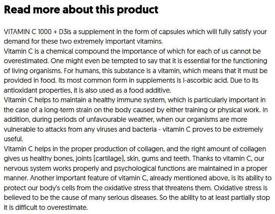The height and width of the screenshot is (214, 275).
Task: Click the final line "it is difficult to overestimate."
Action: click(x=46, y=208)
